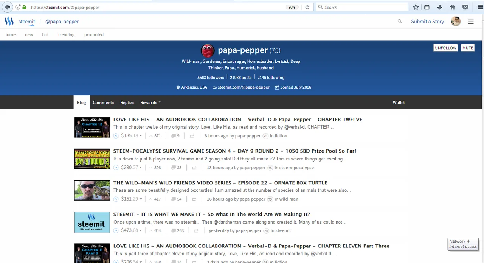Open the promoted posts feed
This screenshot has width=484, height=263.
pos(94,34)
